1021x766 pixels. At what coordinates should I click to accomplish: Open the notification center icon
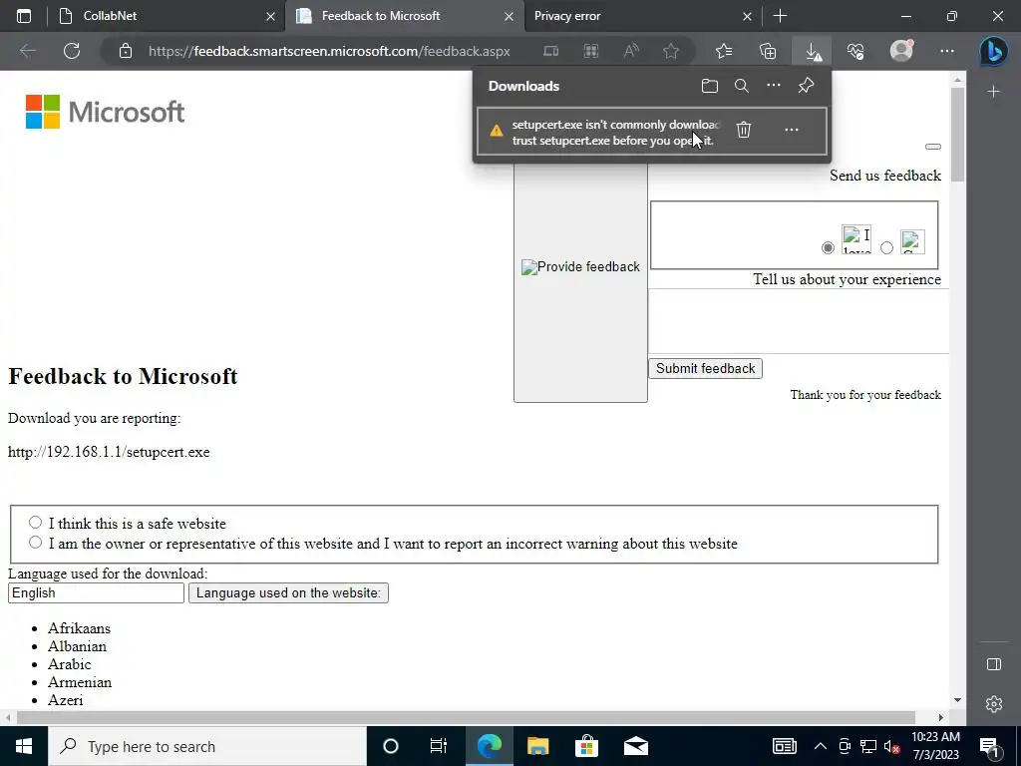point(990,746)
